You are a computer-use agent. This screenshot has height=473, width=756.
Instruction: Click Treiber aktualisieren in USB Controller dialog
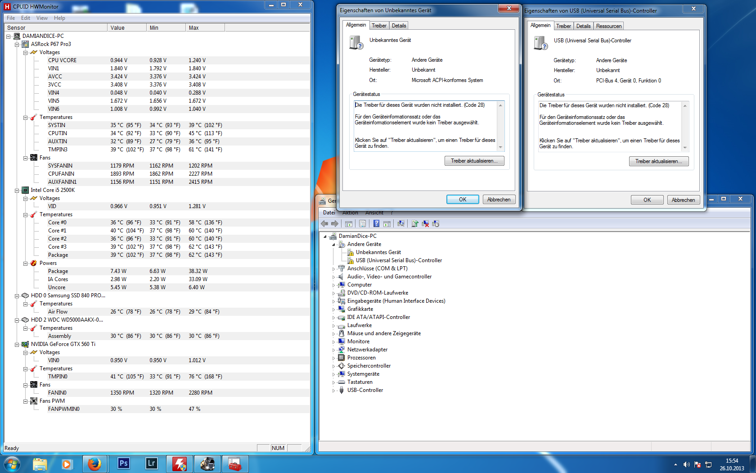[x=659, y=161]
